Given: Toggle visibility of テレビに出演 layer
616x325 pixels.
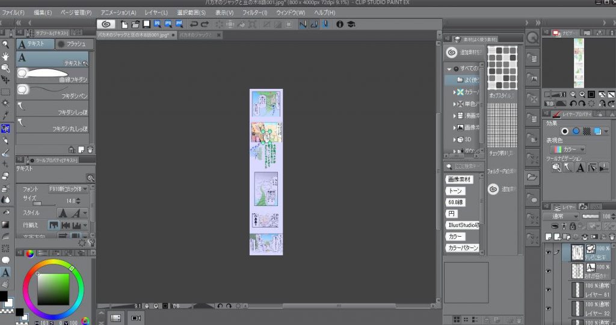Looking at the screenshot, I should [x=548, y=252].
